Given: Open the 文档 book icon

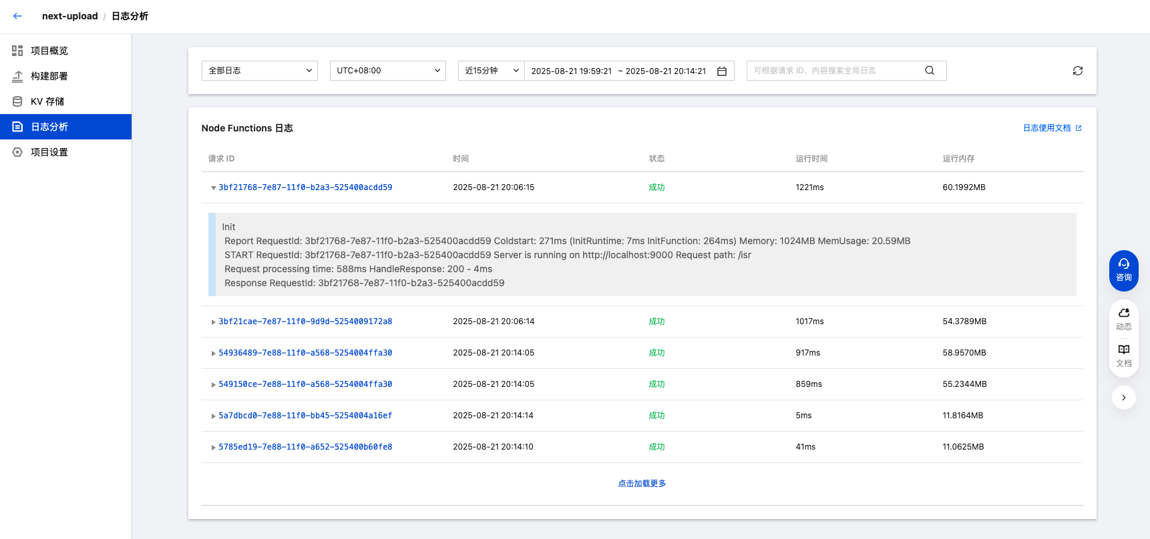Looking at the screenshot, I should pos(1123,356).
